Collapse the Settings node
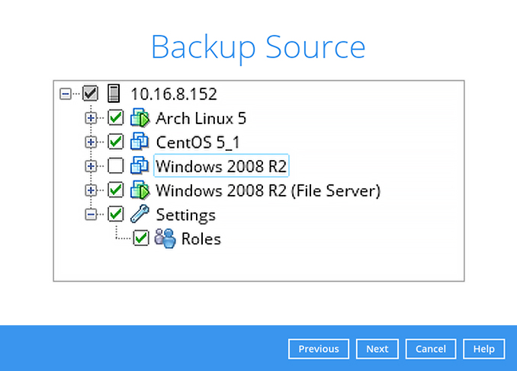The width and height of the screenshot is (517, 371). coord(91,215)
